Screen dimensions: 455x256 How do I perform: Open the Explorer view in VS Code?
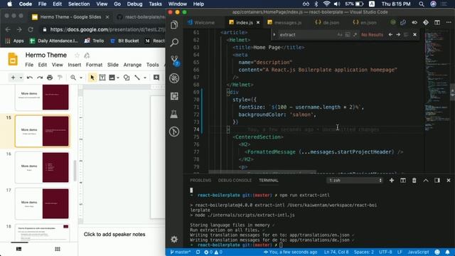[x=174, y=25]
